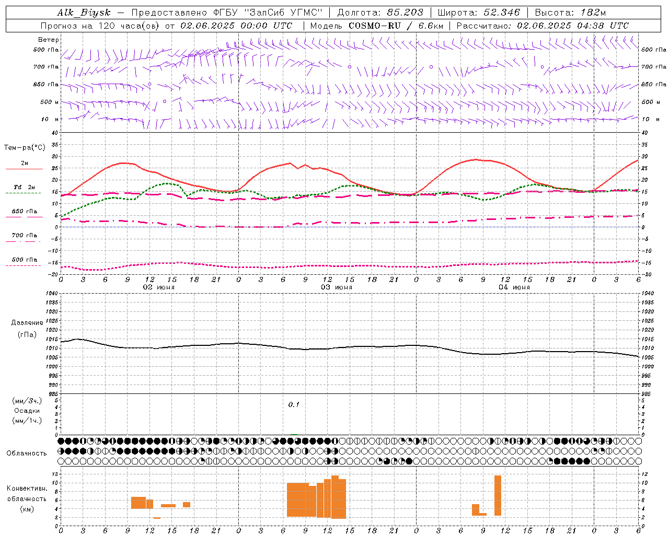This screenshot has width=669, height=535.
Task: Click the thin orange bar near 12 on 02 июня
Action: 157,518
